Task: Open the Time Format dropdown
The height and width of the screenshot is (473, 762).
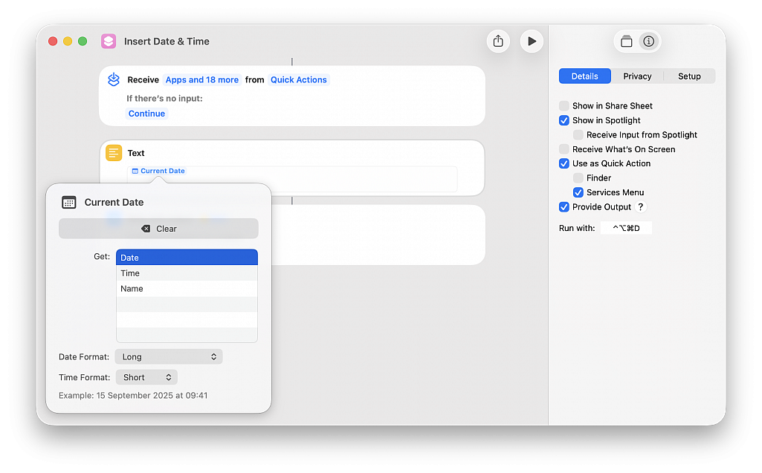Action: (146, 377)
